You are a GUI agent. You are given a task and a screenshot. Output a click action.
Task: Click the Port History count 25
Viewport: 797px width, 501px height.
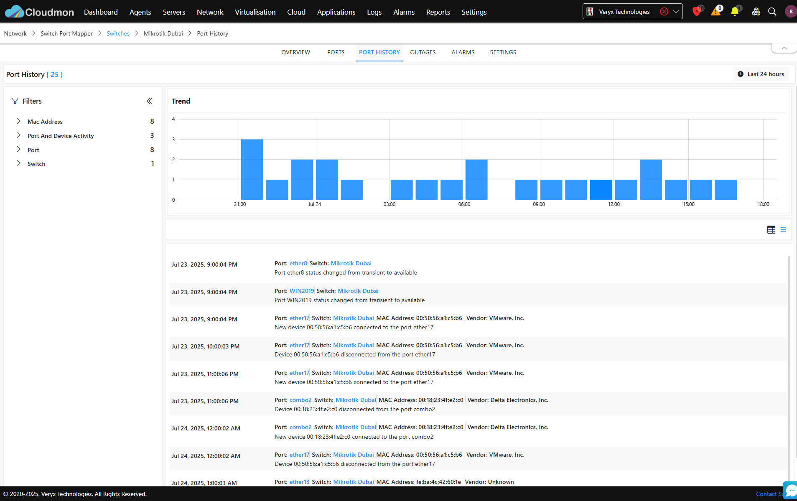click(x=55, y=74)
